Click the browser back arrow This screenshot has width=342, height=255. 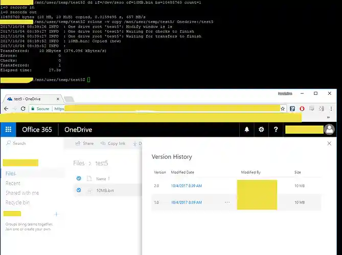click(x=7, y=109)
